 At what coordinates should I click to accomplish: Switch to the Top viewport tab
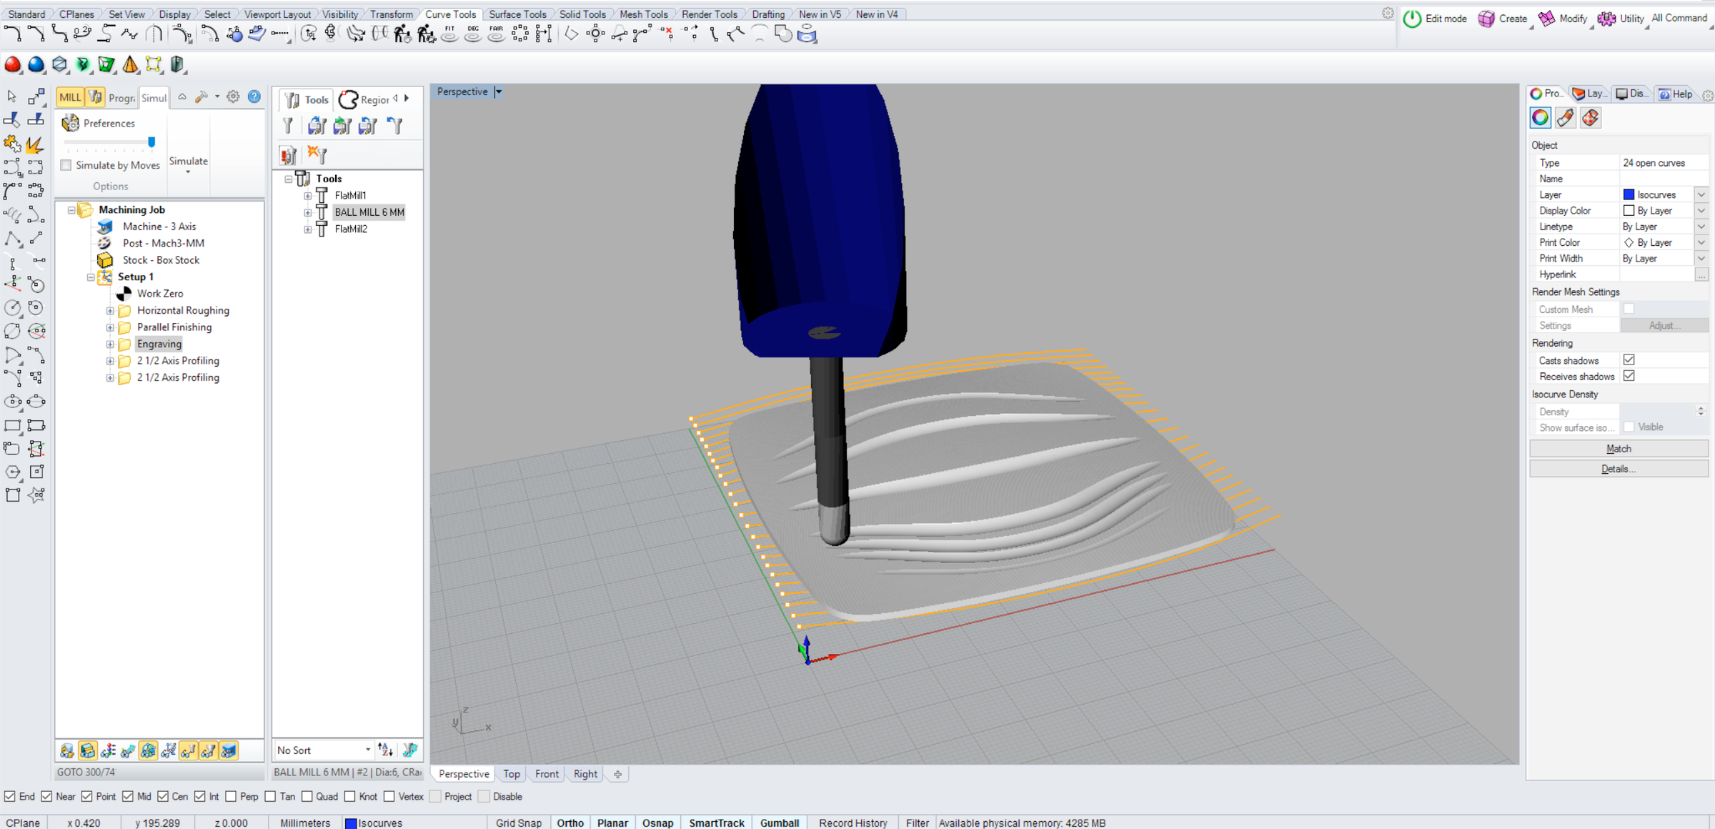512,774
